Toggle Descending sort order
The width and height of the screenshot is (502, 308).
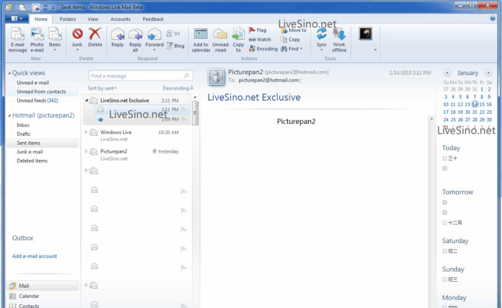pos(178,88)
